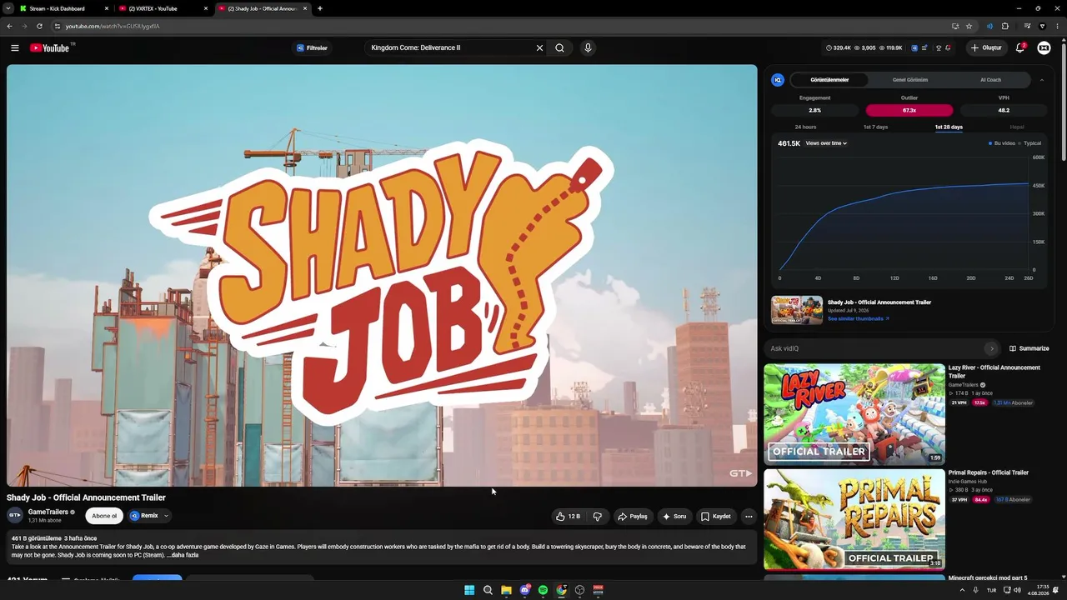Open a new browser tab with plus
1067x600 pixels.
pyautogui.click(x=320, y=8)
